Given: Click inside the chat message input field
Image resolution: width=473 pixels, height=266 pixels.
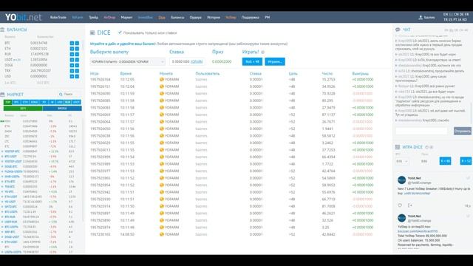Looking at the screenshot, I should pos(421,131).
